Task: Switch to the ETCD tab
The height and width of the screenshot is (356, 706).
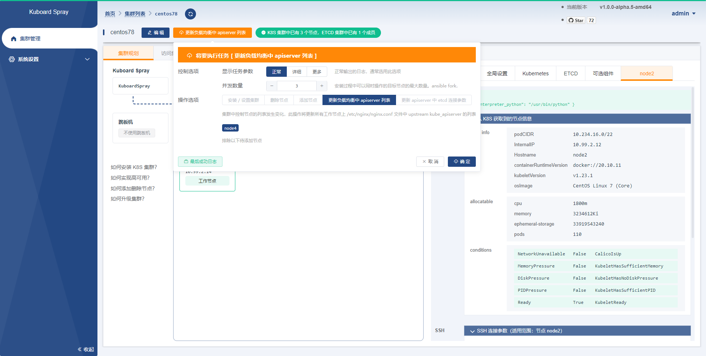Action: click(x=571, y=73)
